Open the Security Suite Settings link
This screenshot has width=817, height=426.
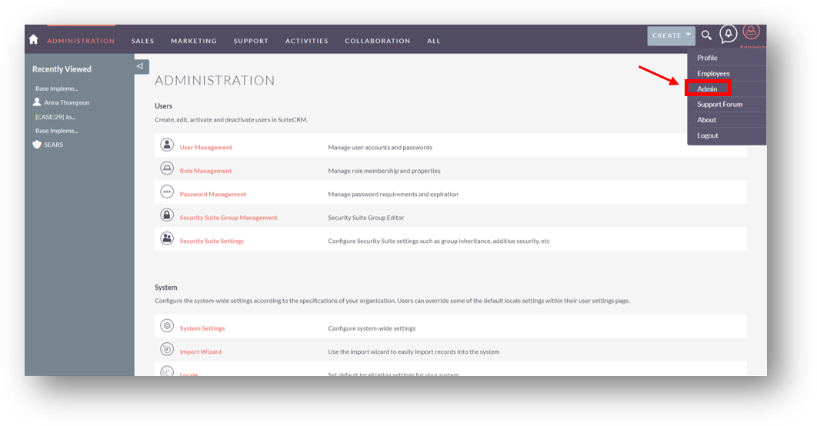click(212, 241)
